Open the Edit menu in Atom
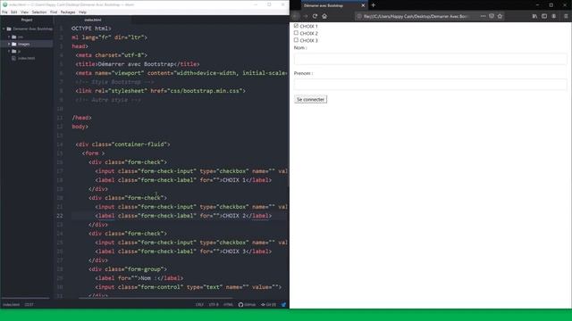 (14, 12)
